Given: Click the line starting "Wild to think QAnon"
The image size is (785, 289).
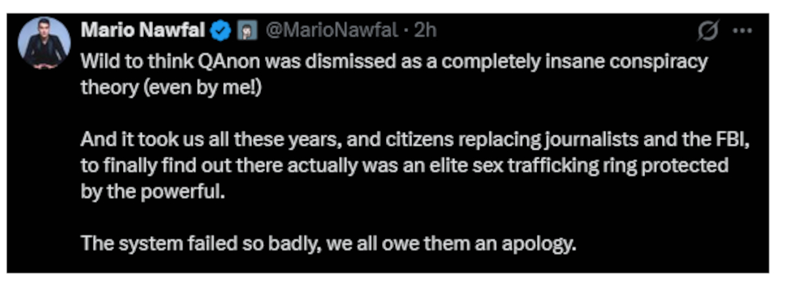Looking at the screenshot, I should 394,62.
